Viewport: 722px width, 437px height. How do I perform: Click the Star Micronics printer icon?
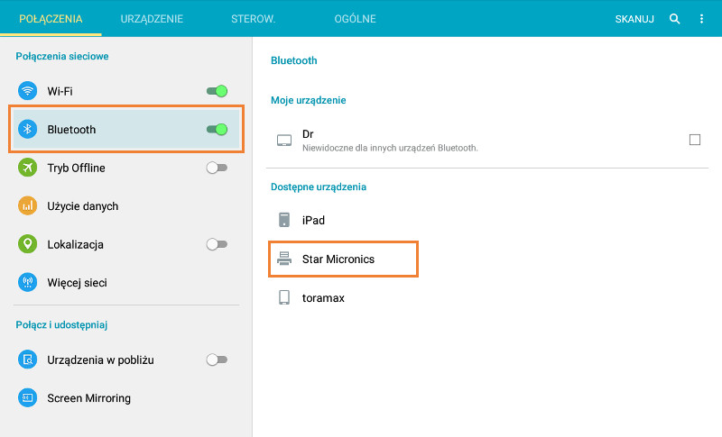(284, 259)
